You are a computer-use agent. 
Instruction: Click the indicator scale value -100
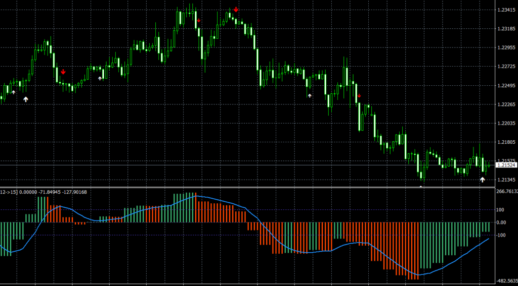pyautogui.click(x=501, y=235)
